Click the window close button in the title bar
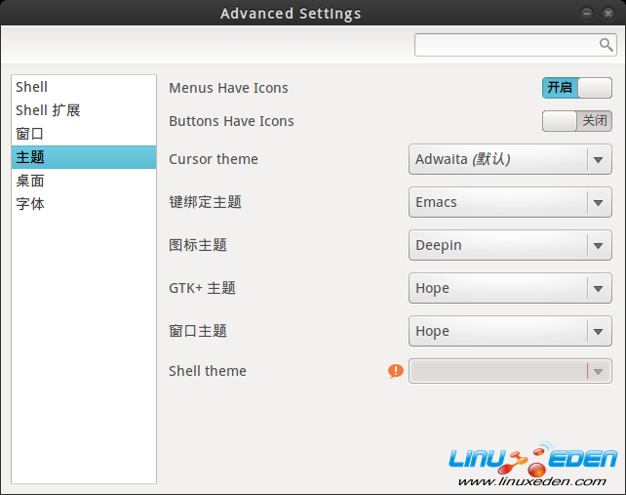Screen dimensions: 626x495 (606, 14)
